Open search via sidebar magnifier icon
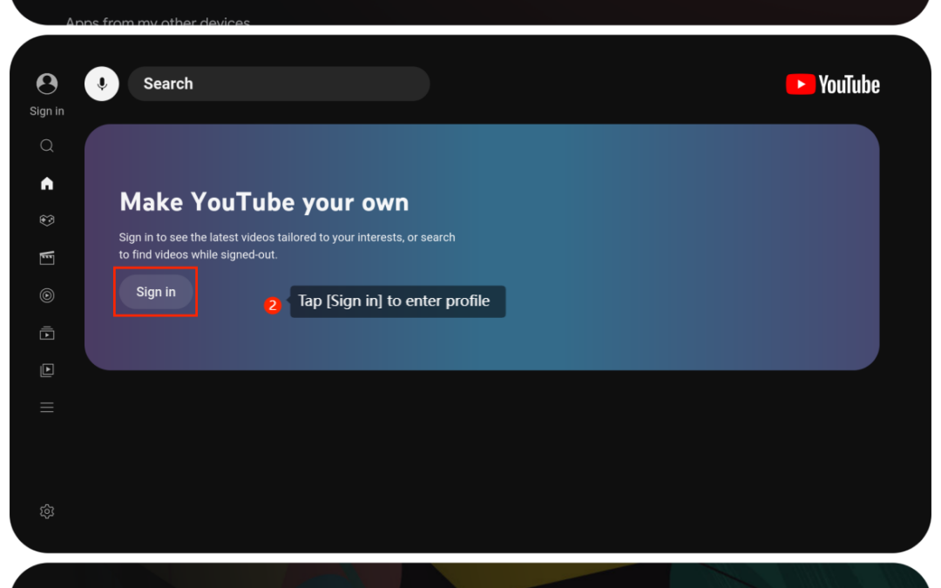 pyautogui.click(x=47, y=146)
